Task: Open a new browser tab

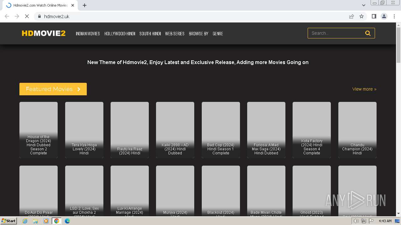Action: tap(85, 5)
